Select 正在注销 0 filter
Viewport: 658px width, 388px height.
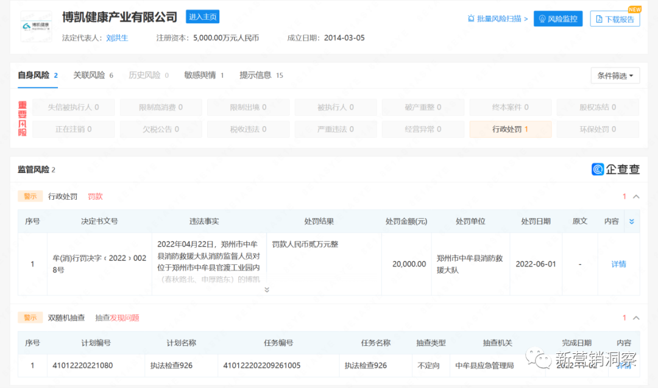pos(74,129)
